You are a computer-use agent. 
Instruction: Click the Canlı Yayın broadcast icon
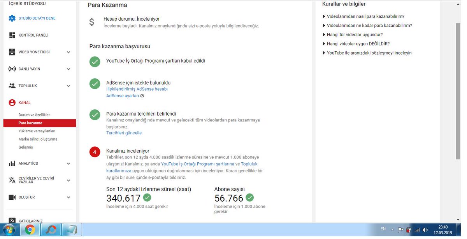point(12,69)
